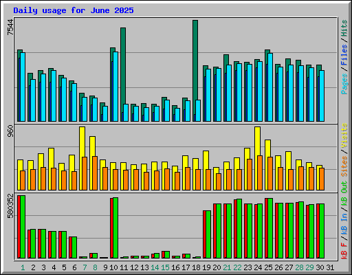Select the small green kB bar for day 15
The width and height of the screenshot is (352, 275).
point(167,254)
